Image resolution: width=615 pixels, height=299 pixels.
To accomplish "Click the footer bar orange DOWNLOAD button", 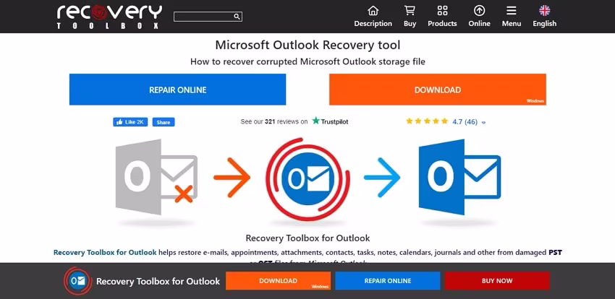I will click(x=278, y=281).
